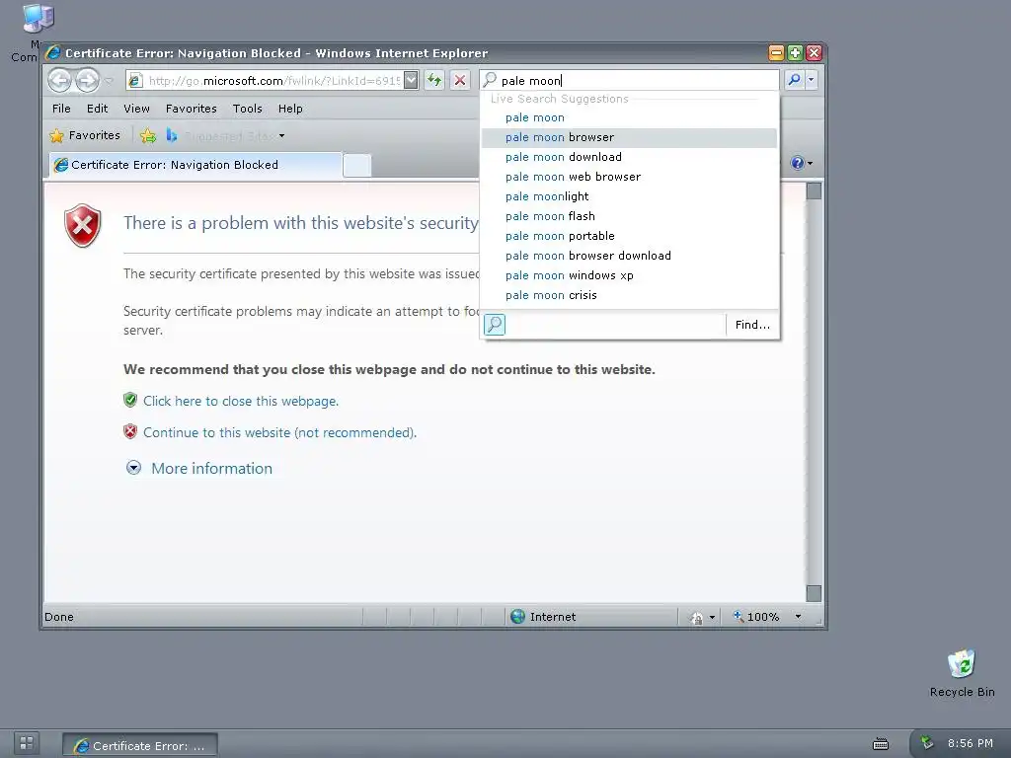
Task: Click the blue Help question mark icon
Action: (x=797, y=163)
